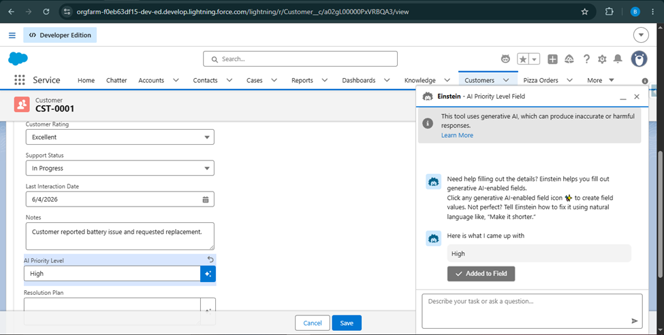Click the site information icon in address bar
The image size is (664, 335).
click(x=67, y=12)
